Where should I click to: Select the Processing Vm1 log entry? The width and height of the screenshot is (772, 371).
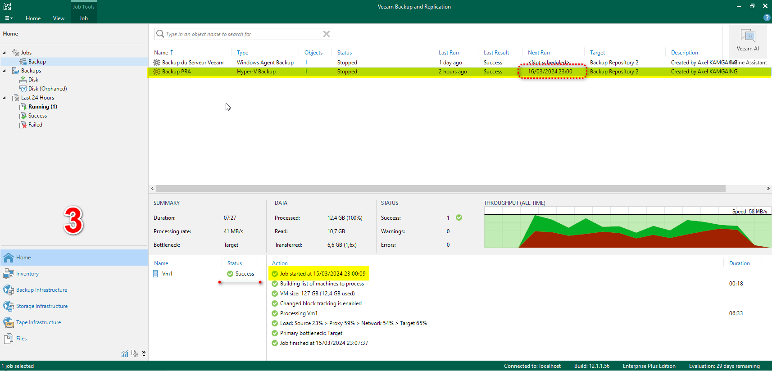pos(299,313)
